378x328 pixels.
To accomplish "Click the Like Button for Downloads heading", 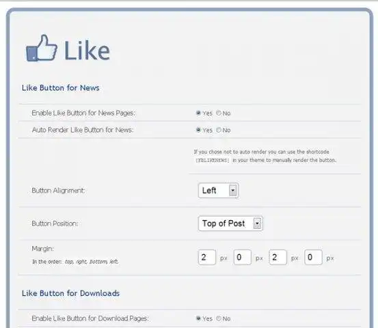I will pos(70,293).
